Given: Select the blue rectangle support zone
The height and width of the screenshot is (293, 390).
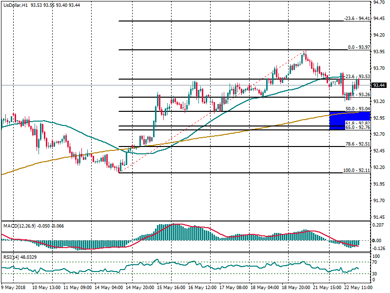Looking at the screenshot, I should pos(344,120).
